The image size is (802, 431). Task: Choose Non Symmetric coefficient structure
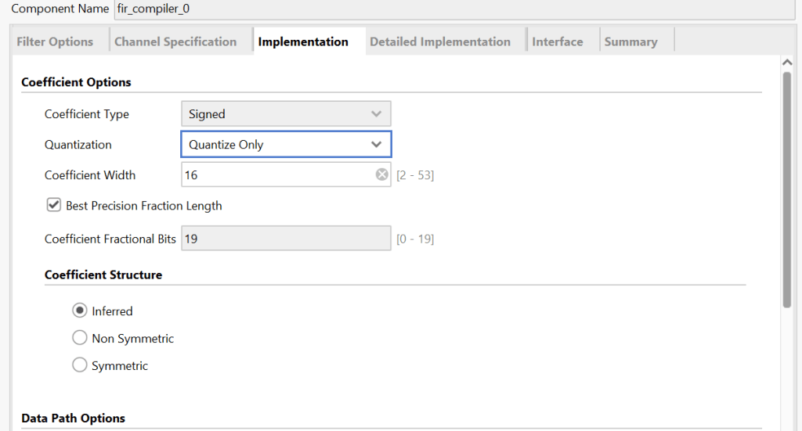pyautogui.click(x=80, y=339)
